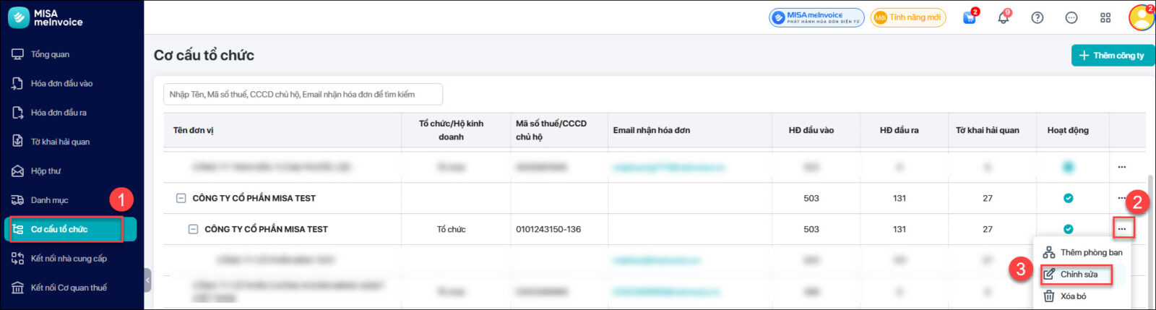This screenshot has height=310, width=1156.
Task: Focus the organization search field
Action: pyautogui.click(x=303, y=94)
